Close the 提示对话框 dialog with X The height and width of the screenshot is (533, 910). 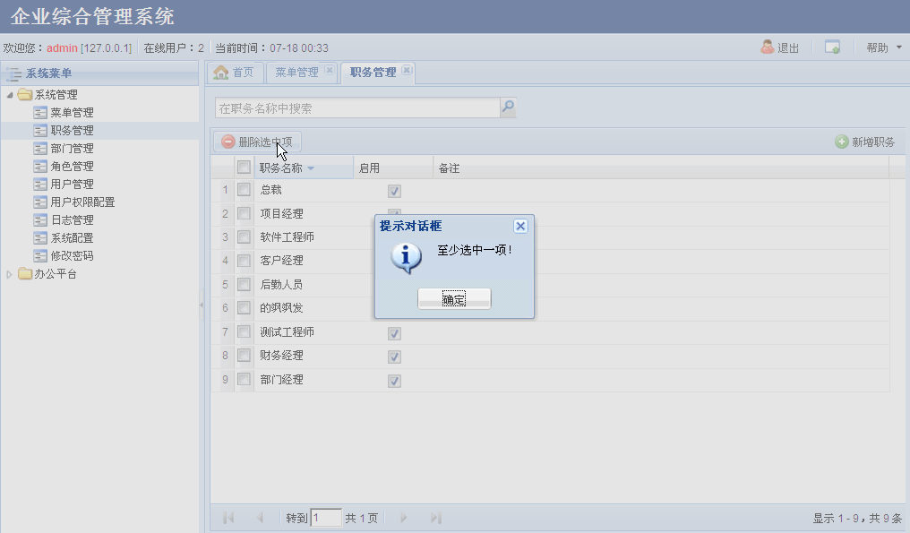pyautogui.click(x=520, y=226)
